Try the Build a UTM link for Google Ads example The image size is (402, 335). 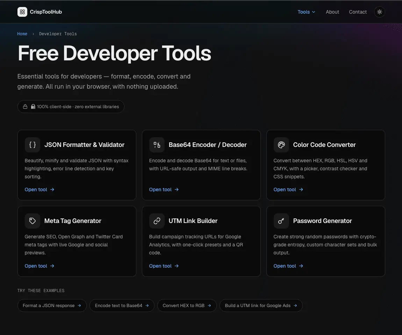tap(261, 306)
